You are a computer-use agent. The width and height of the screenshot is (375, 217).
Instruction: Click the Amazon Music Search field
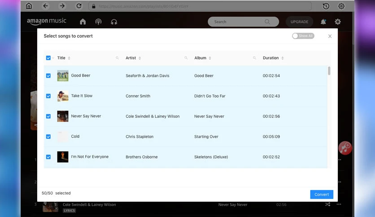click(243, 22)
